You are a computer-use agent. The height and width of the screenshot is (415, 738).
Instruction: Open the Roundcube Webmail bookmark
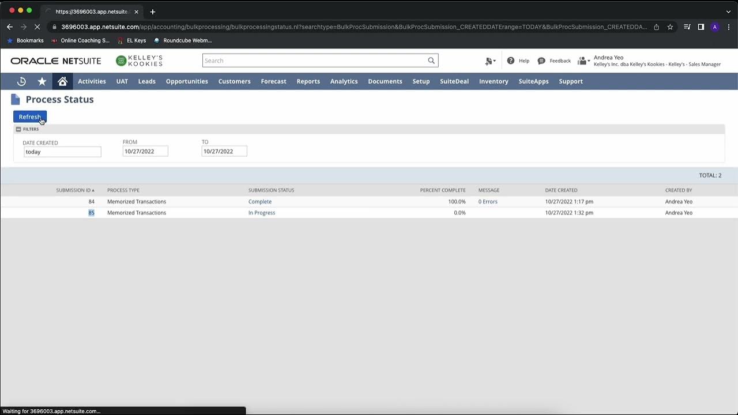[x=183, y=40]
